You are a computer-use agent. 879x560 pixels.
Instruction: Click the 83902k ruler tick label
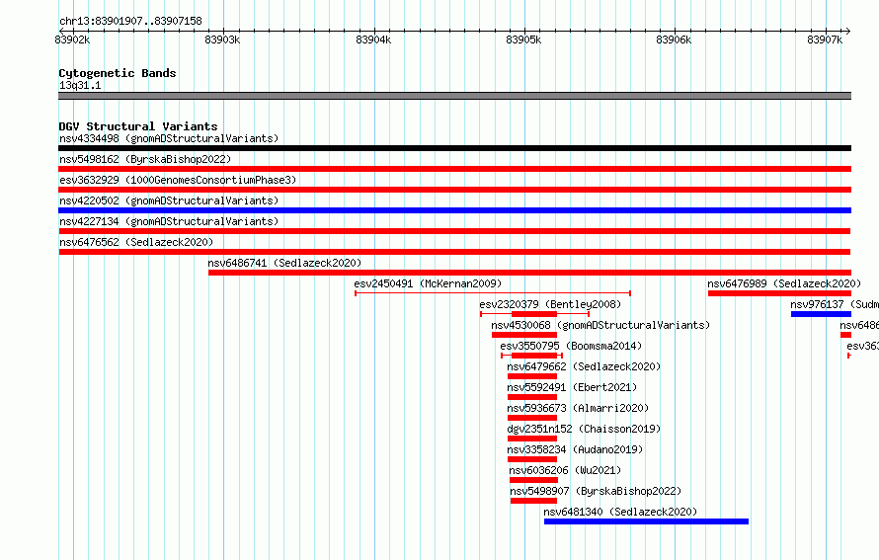coord(72,40)
